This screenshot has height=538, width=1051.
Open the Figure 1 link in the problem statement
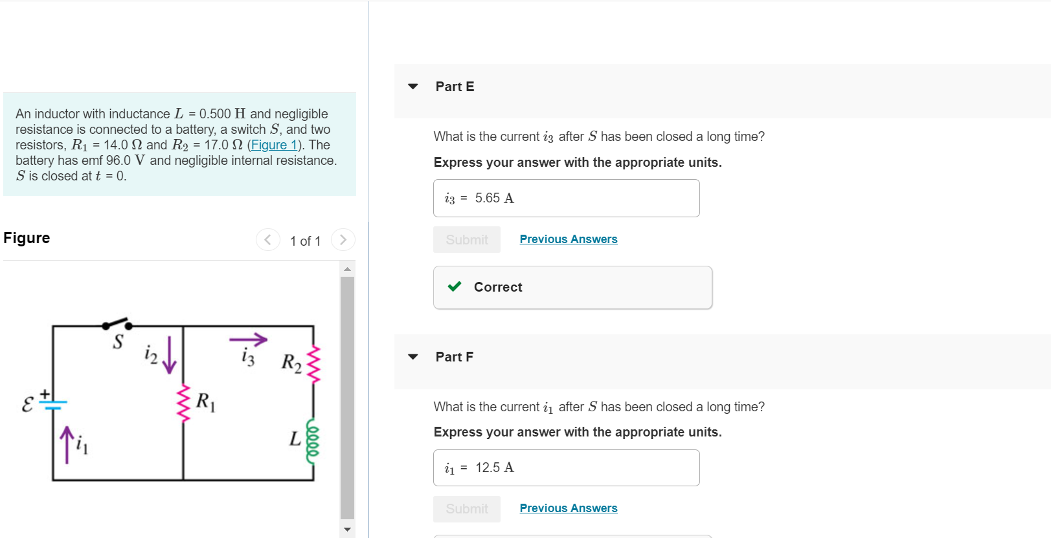point(274,144)
